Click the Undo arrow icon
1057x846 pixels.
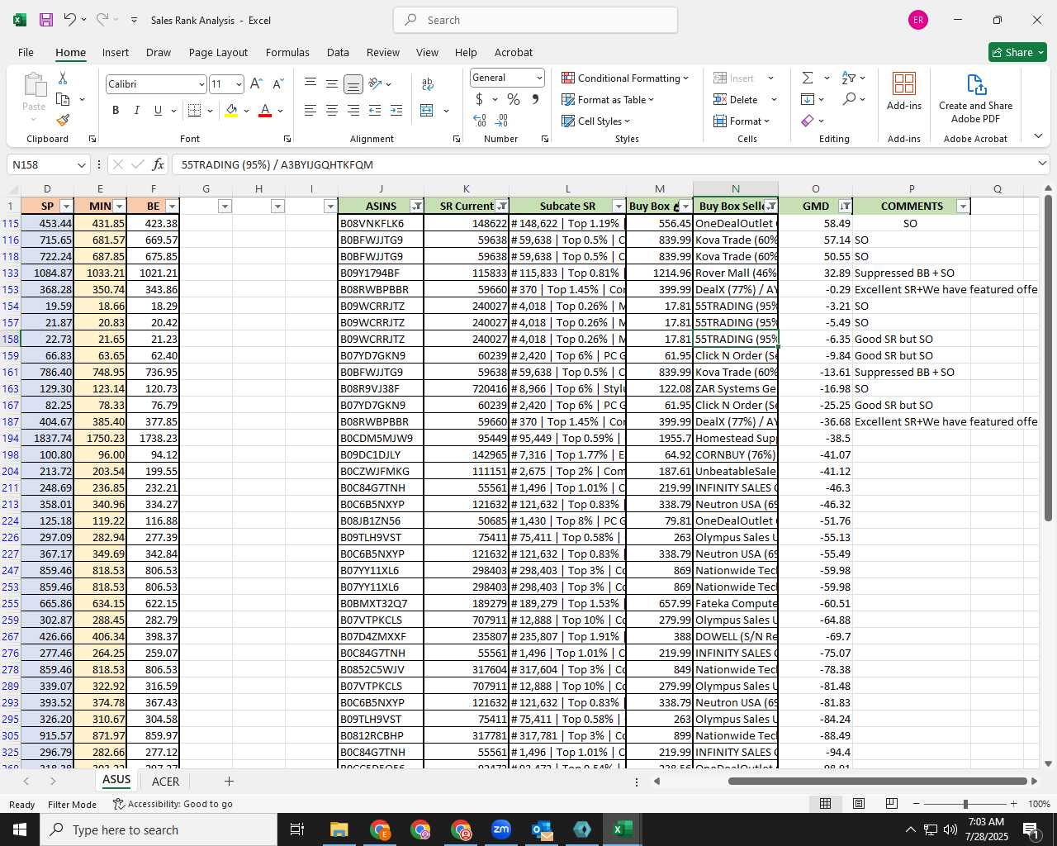[70, 20]
